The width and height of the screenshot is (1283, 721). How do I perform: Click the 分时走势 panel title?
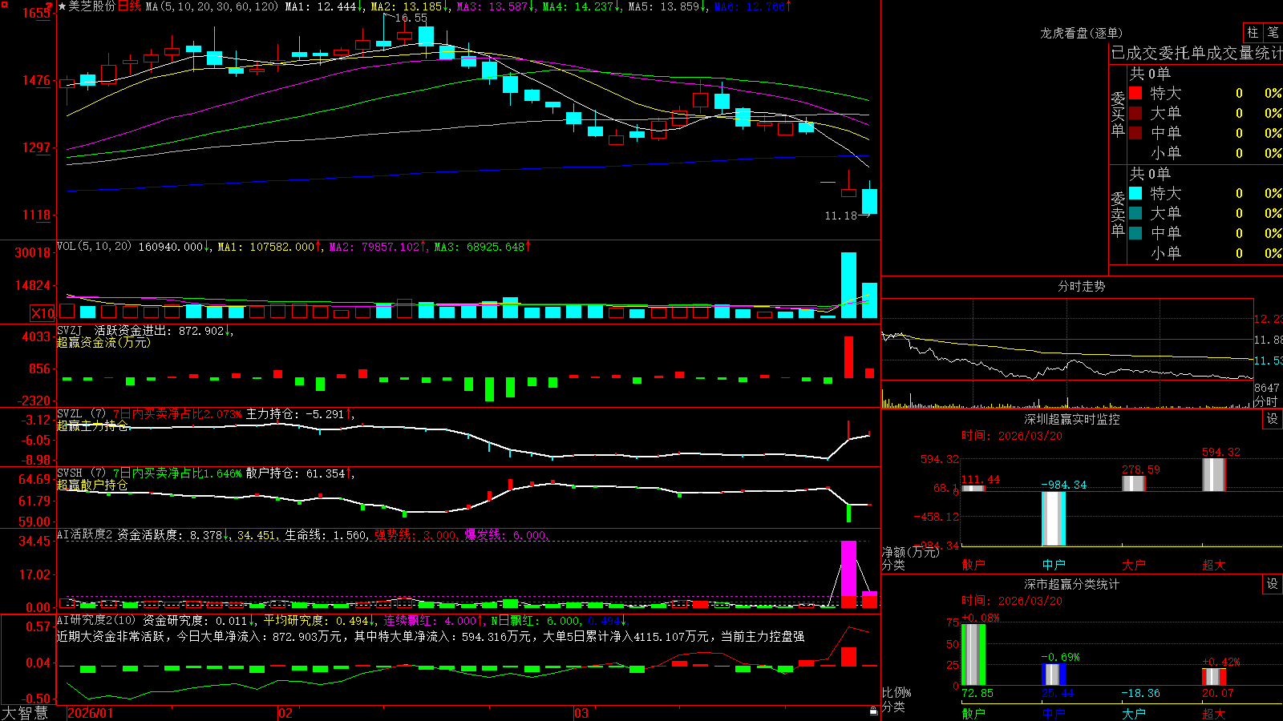tap(1081, 286)
